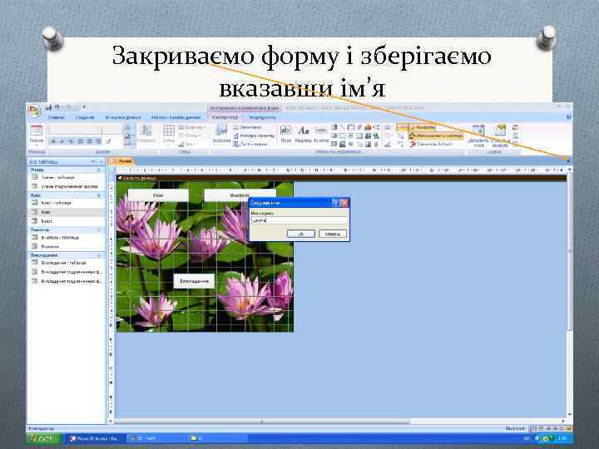The height and width of the screenshot is (449, 599).
Task: Collapse Викладання group in navigation pane
Action: pyautogui.click(x=99, y=255)
